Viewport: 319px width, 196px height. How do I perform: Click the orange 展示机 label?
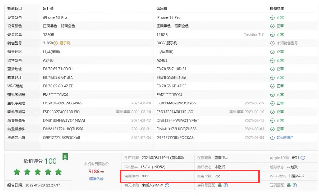65,43
